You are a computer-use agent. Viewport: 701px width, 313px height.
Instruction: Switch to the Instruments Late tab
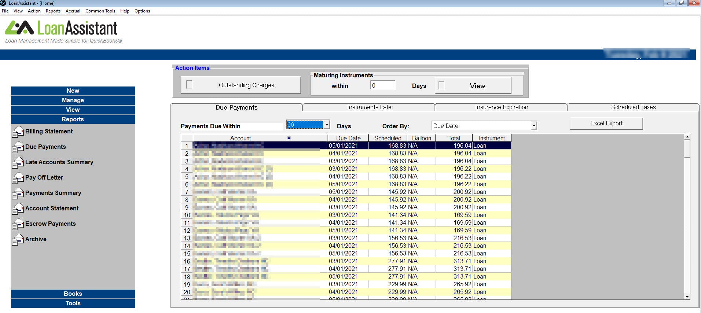369,107
